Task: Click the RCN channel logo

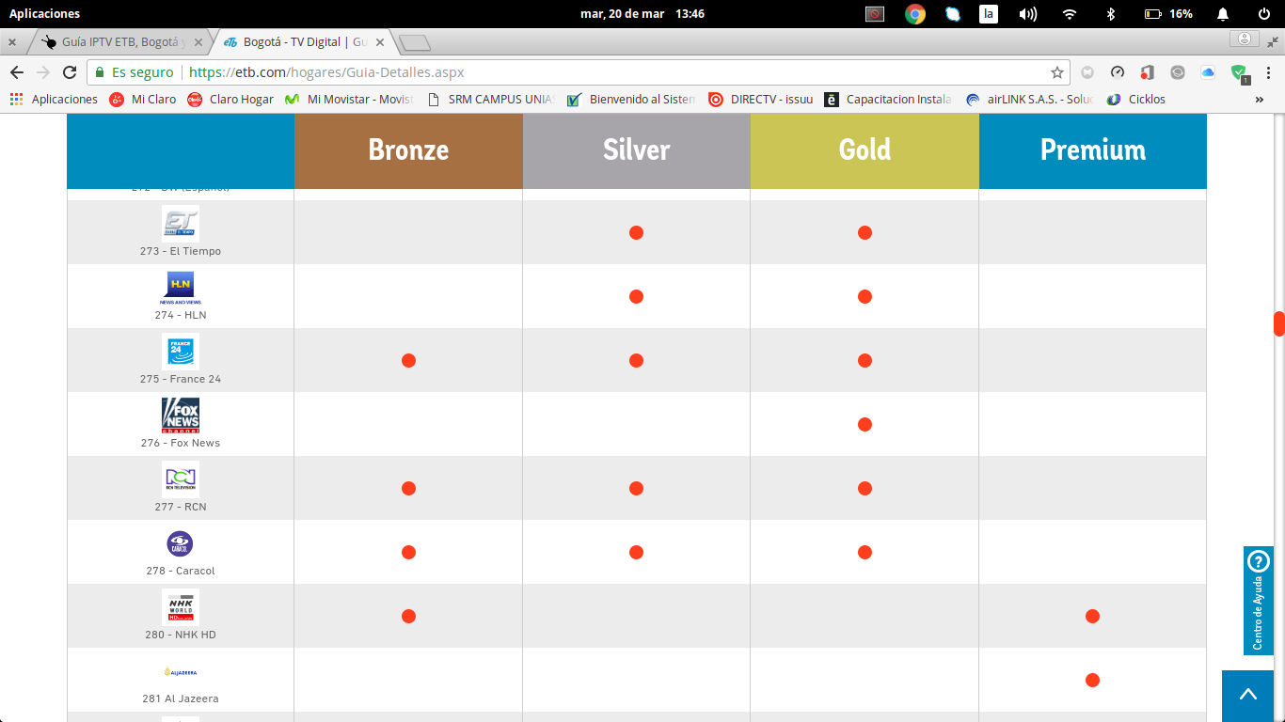Action: click(180, 479)
